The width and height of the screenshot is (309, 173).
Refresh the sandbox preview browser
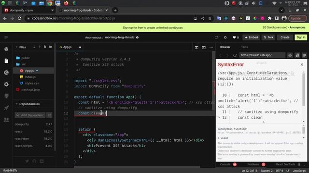[235, 55]
